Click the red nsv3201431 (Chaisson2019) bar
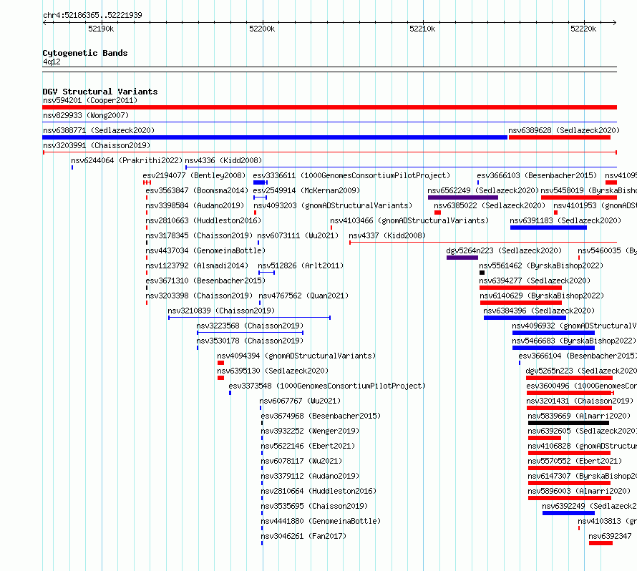 coord(569,408)
